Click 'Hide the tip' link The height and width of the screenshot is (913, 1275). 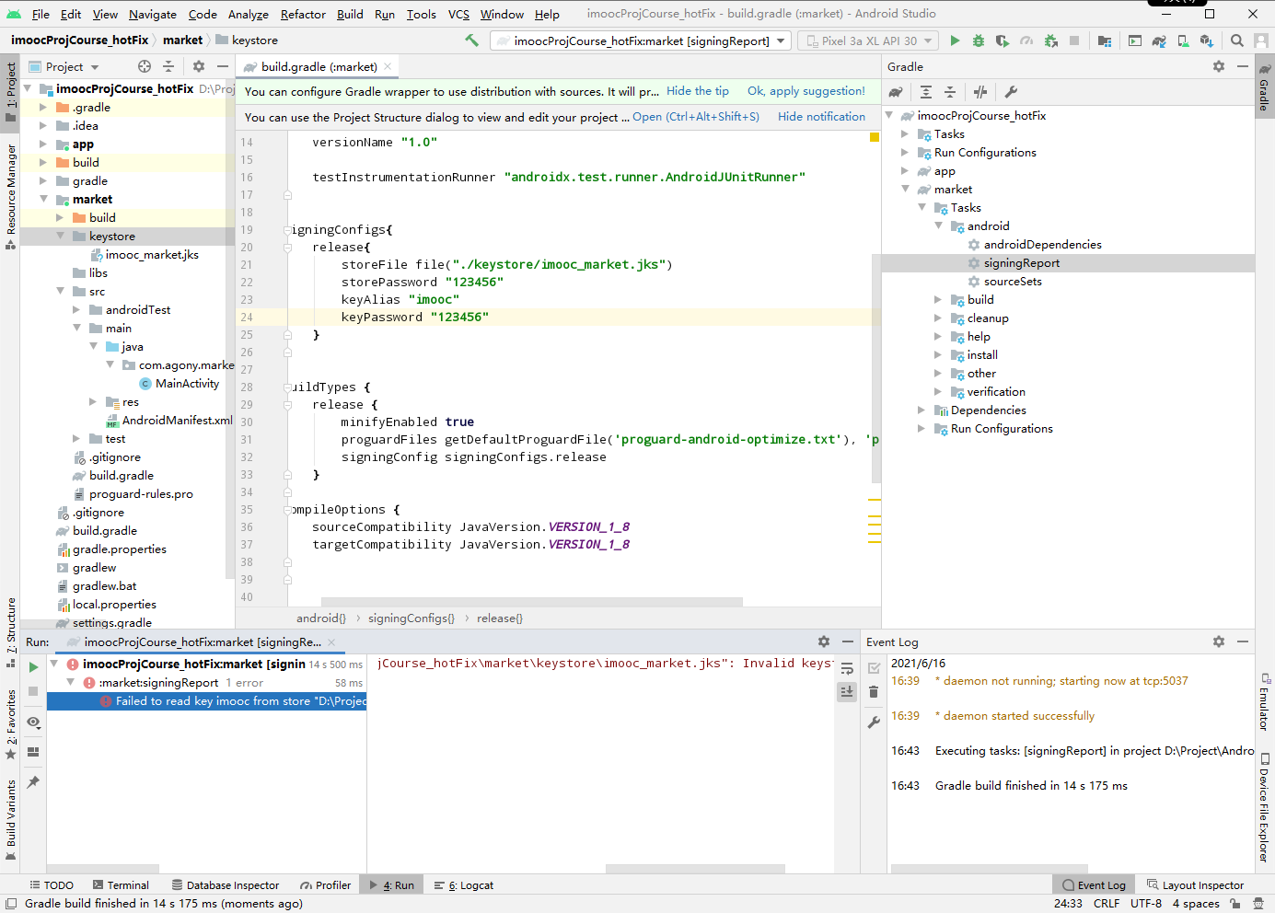pos(698,91)
